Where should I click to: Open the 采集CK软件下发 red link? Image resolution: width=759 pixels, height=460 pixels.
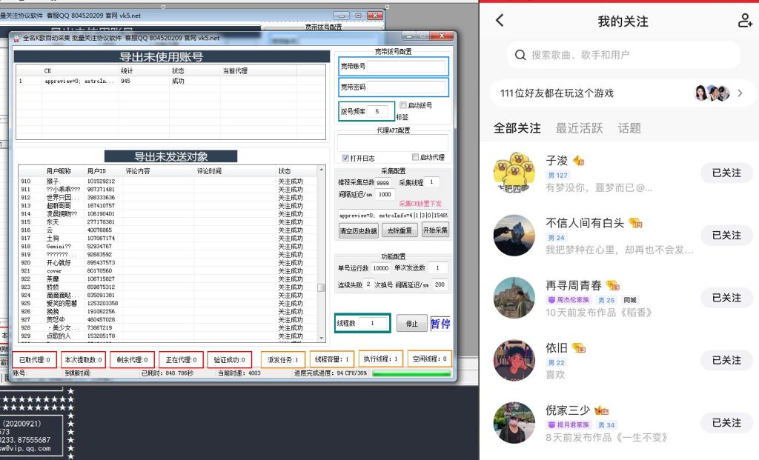(x=420, y=202)
